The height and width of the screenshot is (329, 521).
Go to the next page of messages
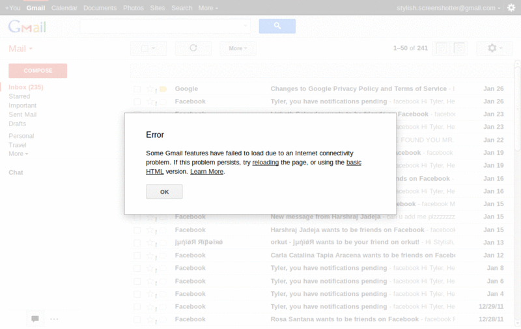[459, 48]
